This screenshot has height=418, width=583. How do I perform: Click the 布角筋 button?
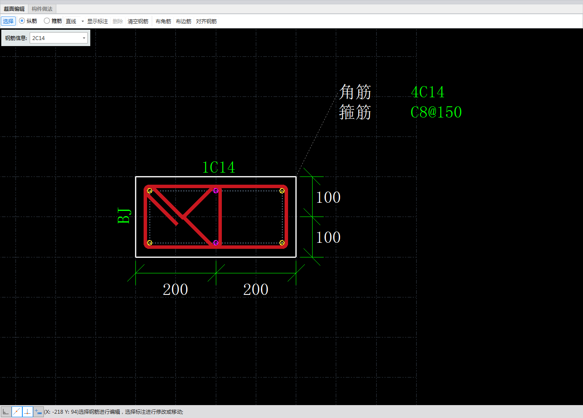(x=163, y=21)
